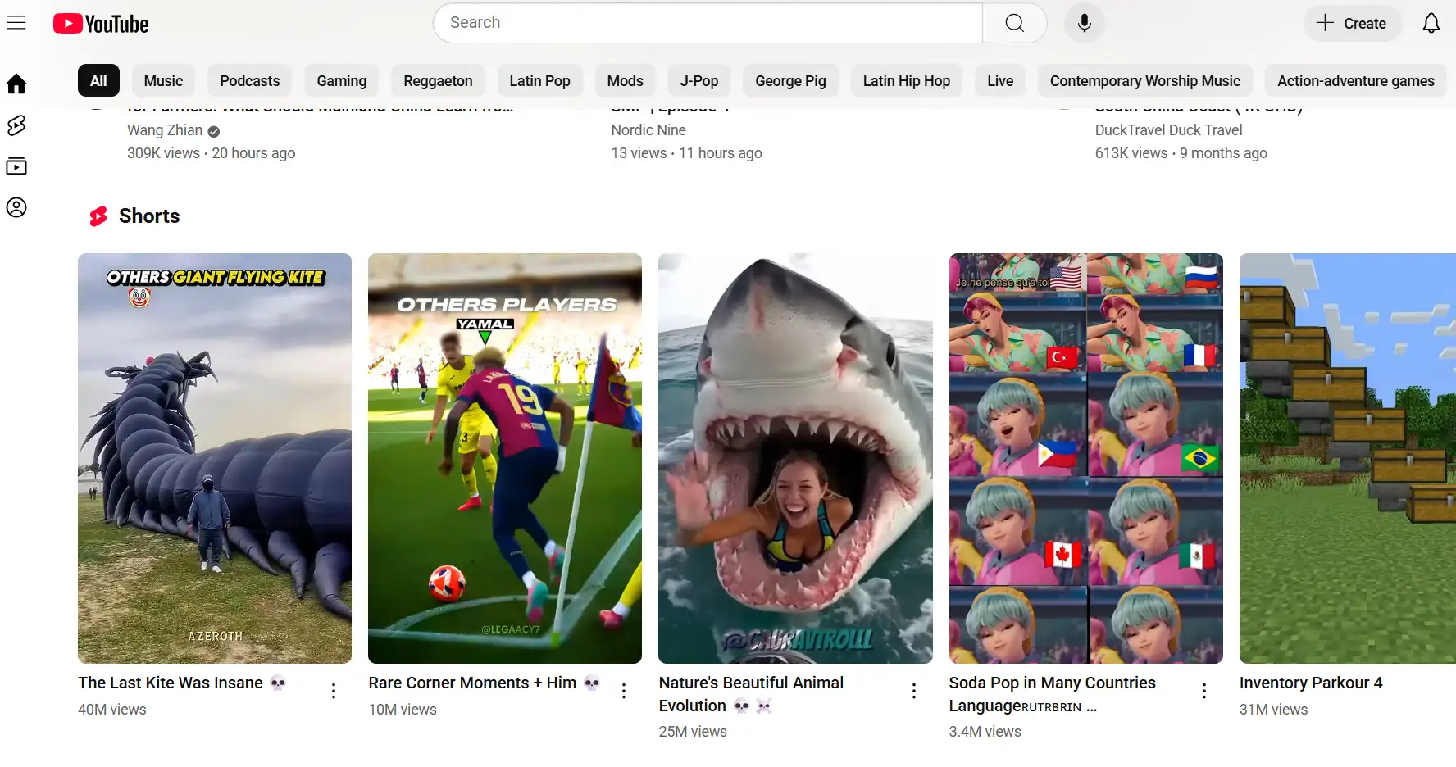Click the search magnifier button
This screenshot has height=767, width=1456.
[1014, 23]
